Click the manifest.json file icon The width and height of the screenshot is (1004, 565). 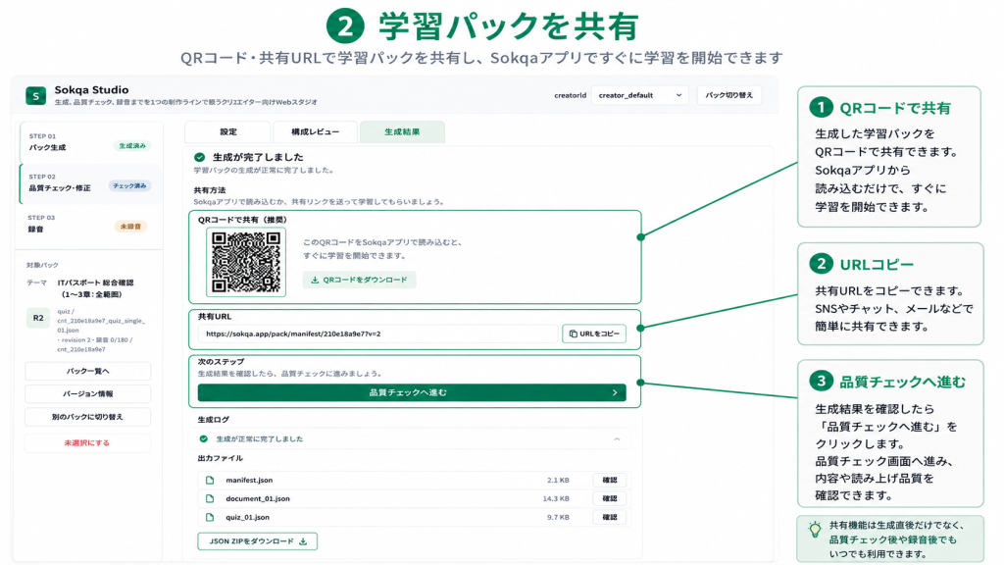(210, 480)
